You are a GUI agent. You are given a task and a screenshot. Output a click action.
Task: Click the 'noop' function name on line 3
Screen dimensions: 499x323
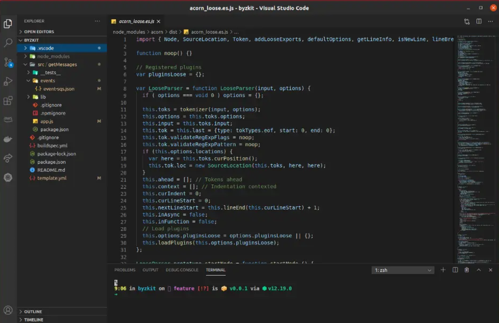[170, 53]
